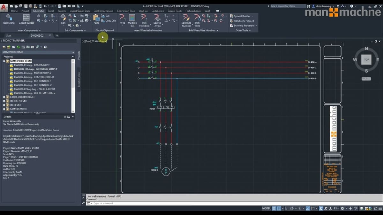The height and width of the screenshot is (215, 383).
Task: Click the Details panel view image icon
Action: 68,117
